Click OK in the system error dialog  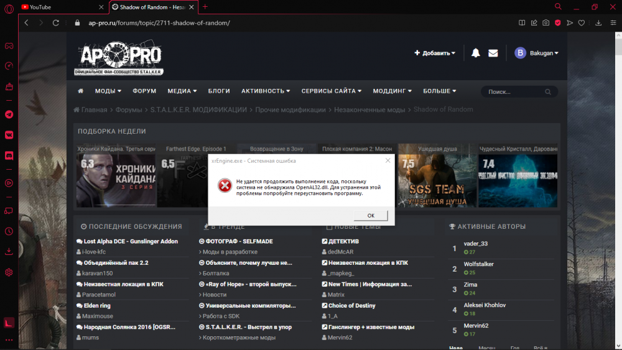(x=371, y=215)
